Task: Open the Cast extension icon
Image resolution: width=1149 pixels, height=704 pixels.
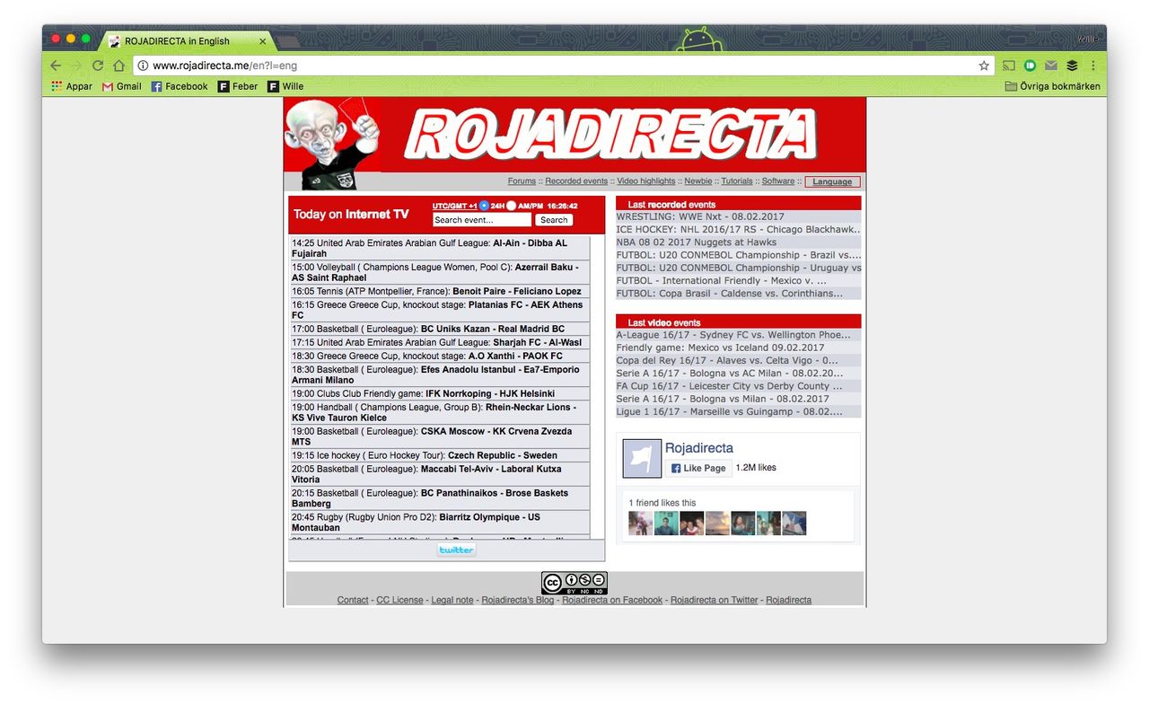Action: coord(1009,66)
